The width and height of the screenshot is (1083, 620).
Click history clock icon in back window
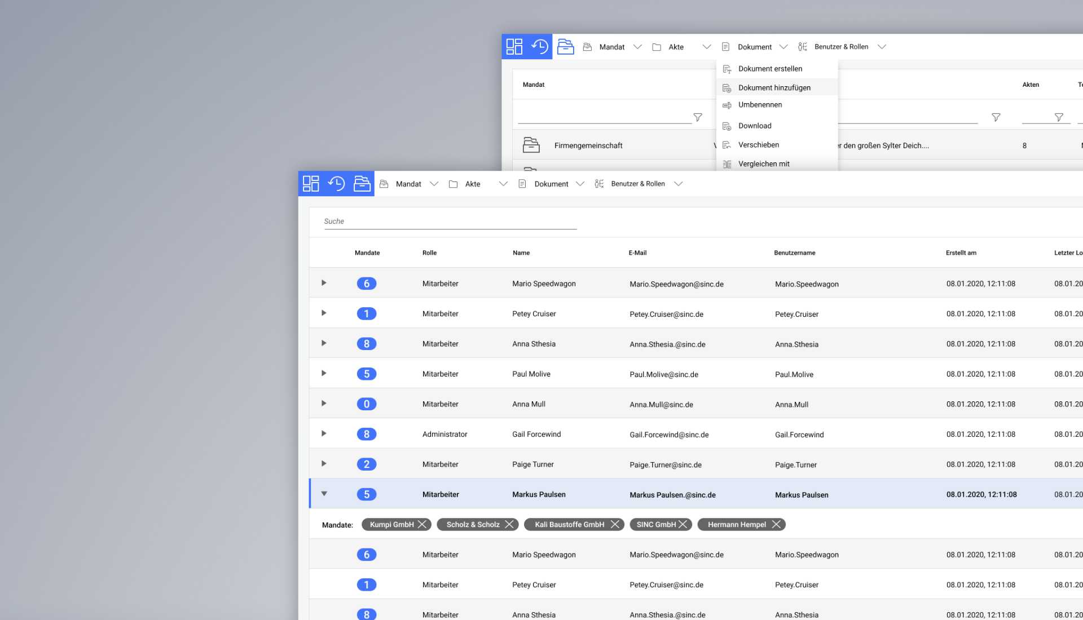540,47
